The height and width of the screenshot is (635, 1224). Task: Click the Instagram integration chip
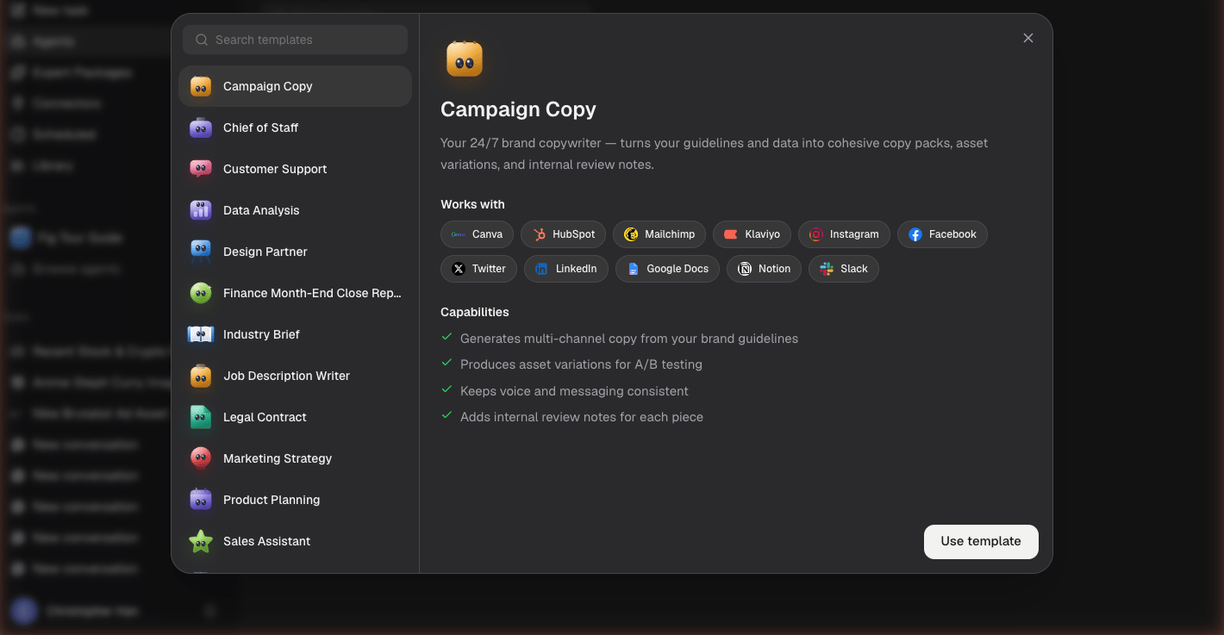point(844,234)
